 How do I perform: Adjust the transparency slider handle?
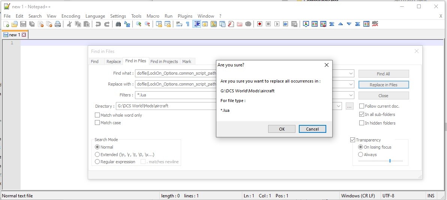pyautogui.click(x=390, y=161)
